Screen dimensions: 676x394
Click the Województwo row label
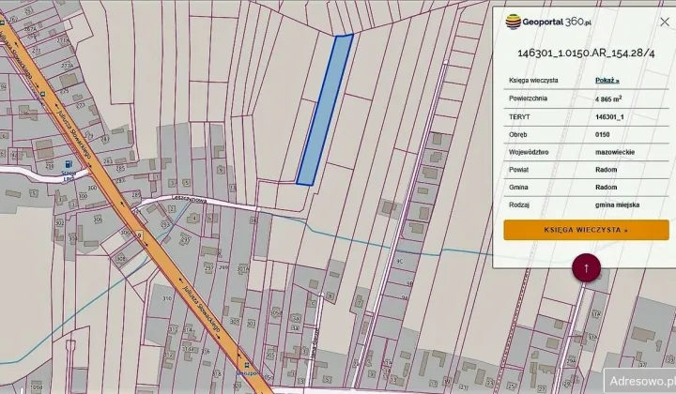click(529, 152)
